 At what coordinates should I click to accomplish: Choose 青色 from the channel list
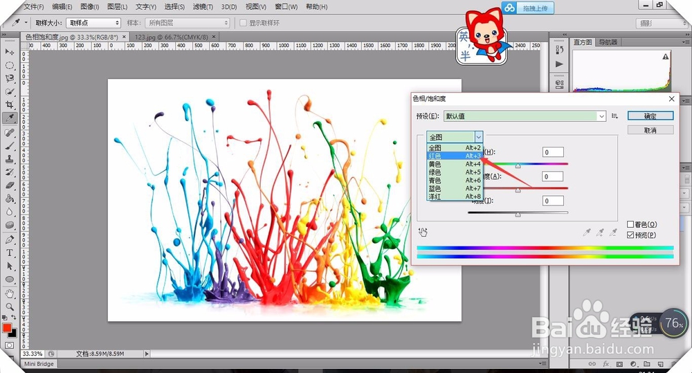pyautogui.click(x=455, y=180)
